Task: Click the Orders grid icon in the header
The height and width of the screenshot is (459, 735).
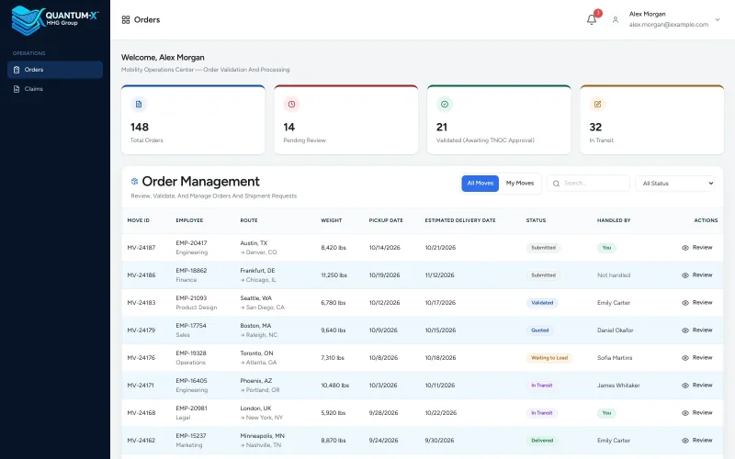Action: [126, 19]
